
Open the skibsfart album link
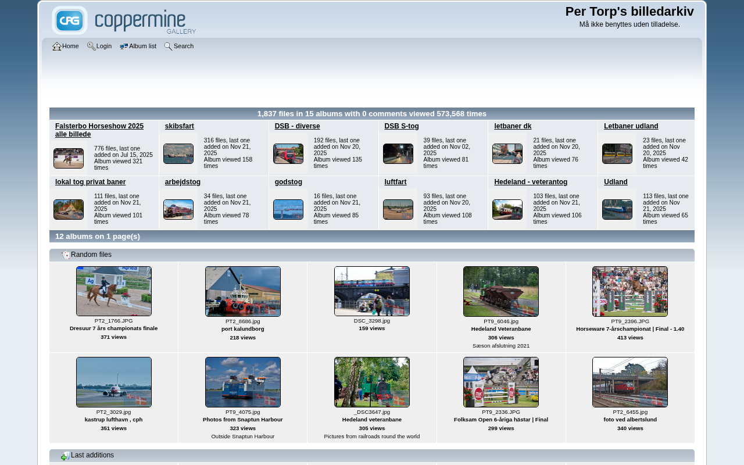point(180,126)
